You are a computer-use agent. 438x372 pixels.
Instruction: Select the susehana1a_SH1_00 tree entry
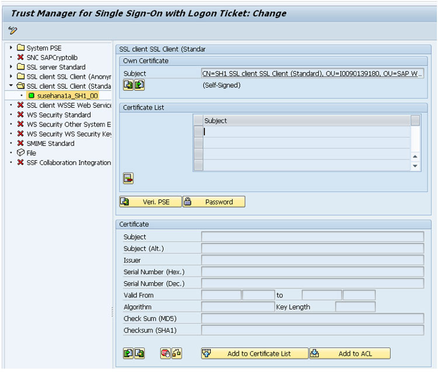tap(58, 96)
